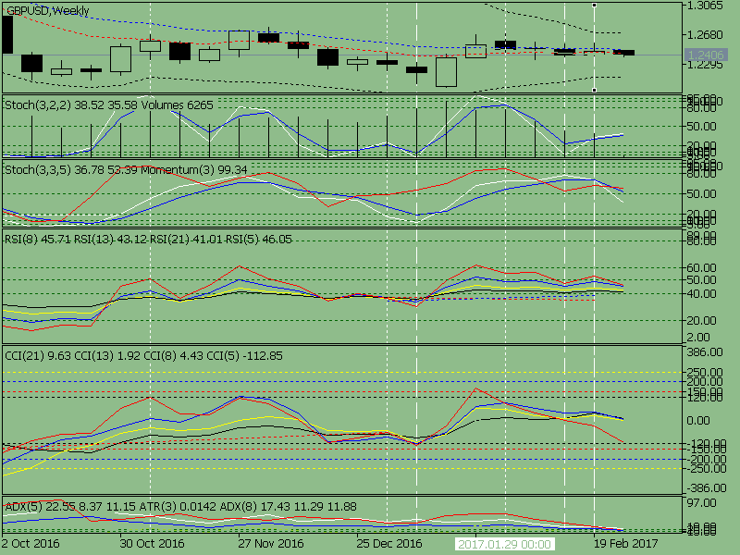
Task: Click the RSI(13) 43.12 label
Action: (x=111, y=240)
